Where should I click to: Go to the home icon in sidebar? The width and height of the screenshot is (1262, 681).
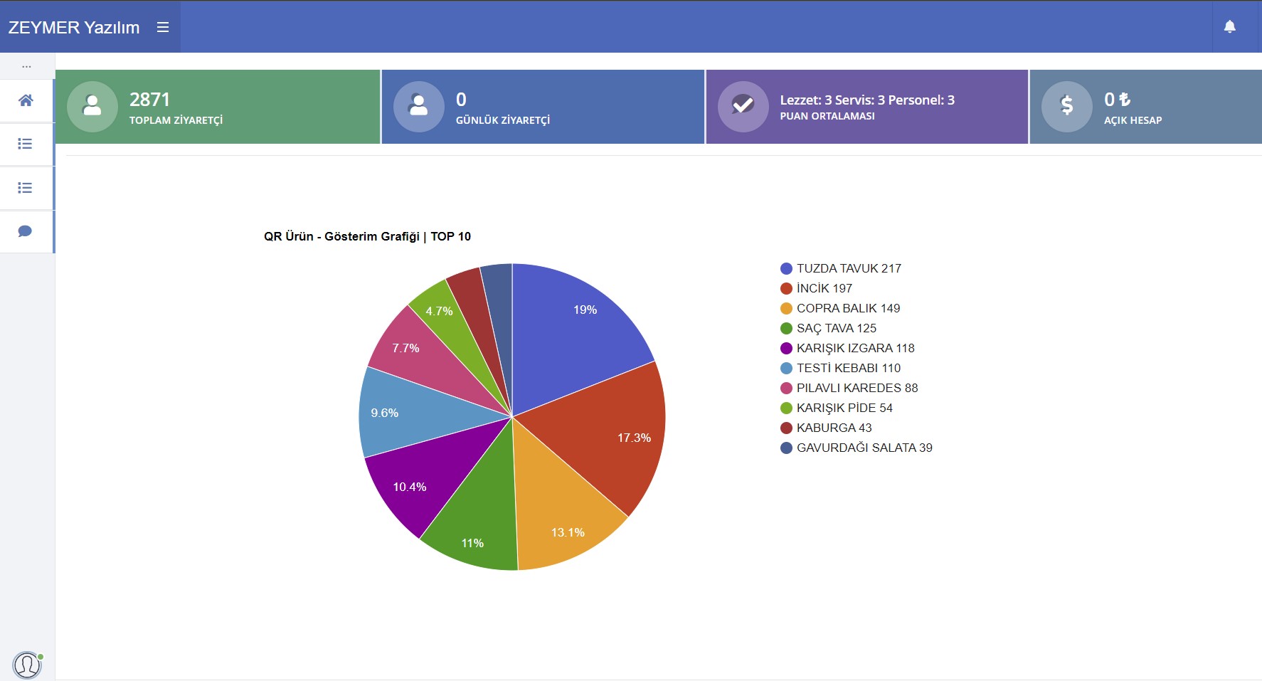pyautogui.click(x=26, y=100)
